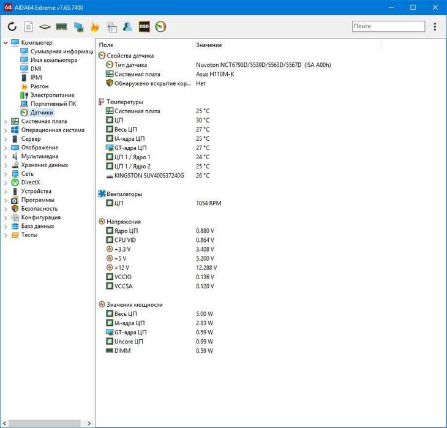The width and height of the screenshot is (447, 428).
Task: Expand the Отображение node arrow
Action: click(6, 148)
